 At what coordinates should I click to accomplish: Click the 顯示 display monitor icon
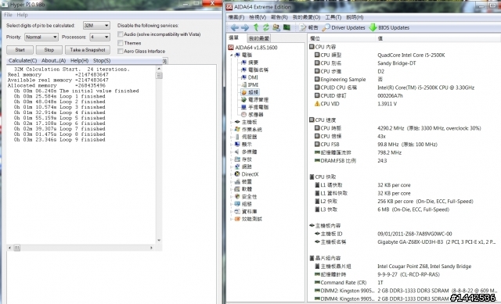(x=237, y=144)
